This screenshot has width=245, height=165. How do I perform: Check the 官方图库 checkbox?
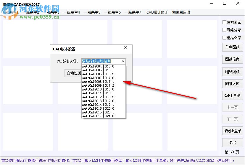point(224,22)
